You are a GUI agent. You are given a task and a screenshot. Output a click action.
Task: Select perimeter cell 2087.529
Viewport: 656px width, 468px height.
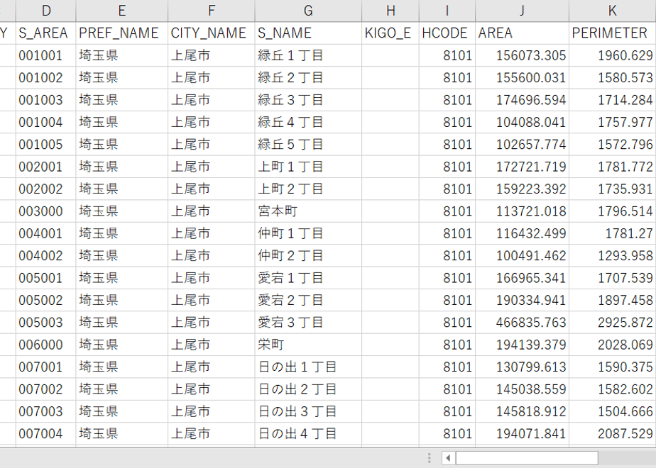click(x=613, y=434)
